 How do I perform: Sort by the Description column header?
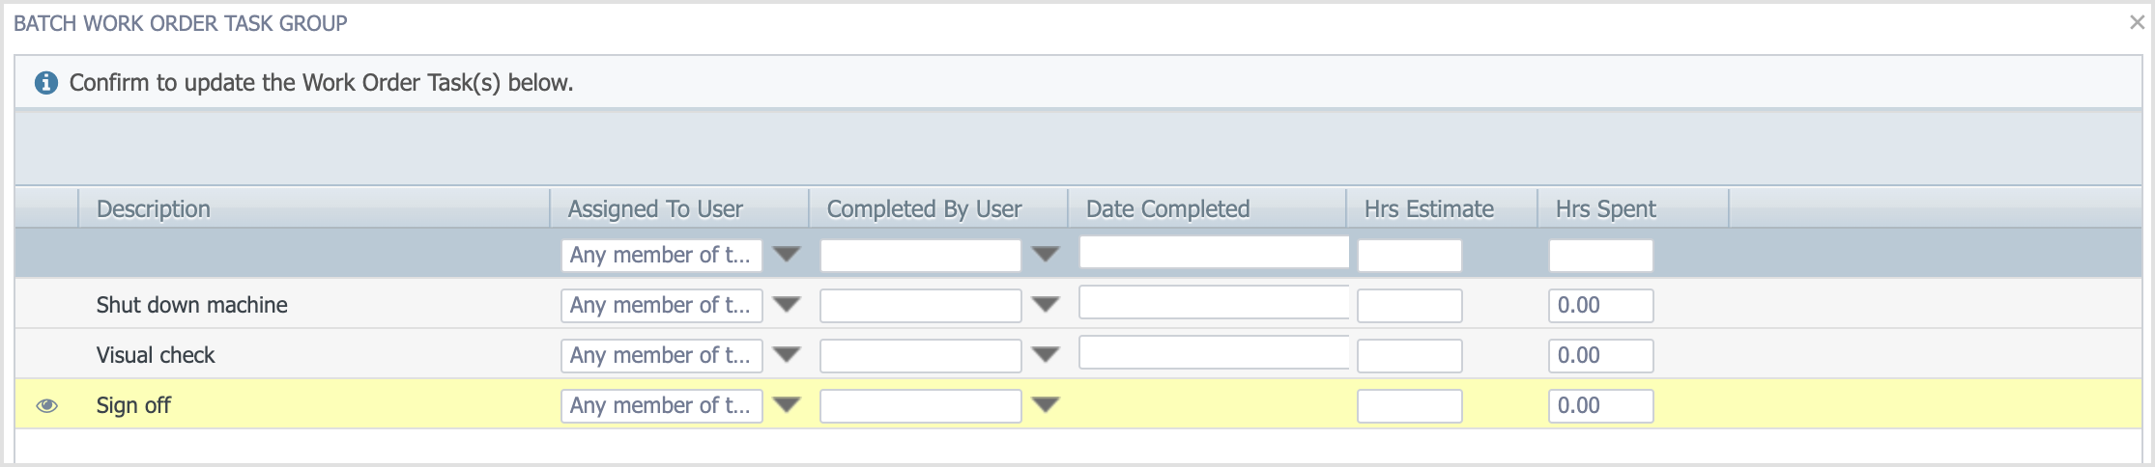tap(314, 208)
